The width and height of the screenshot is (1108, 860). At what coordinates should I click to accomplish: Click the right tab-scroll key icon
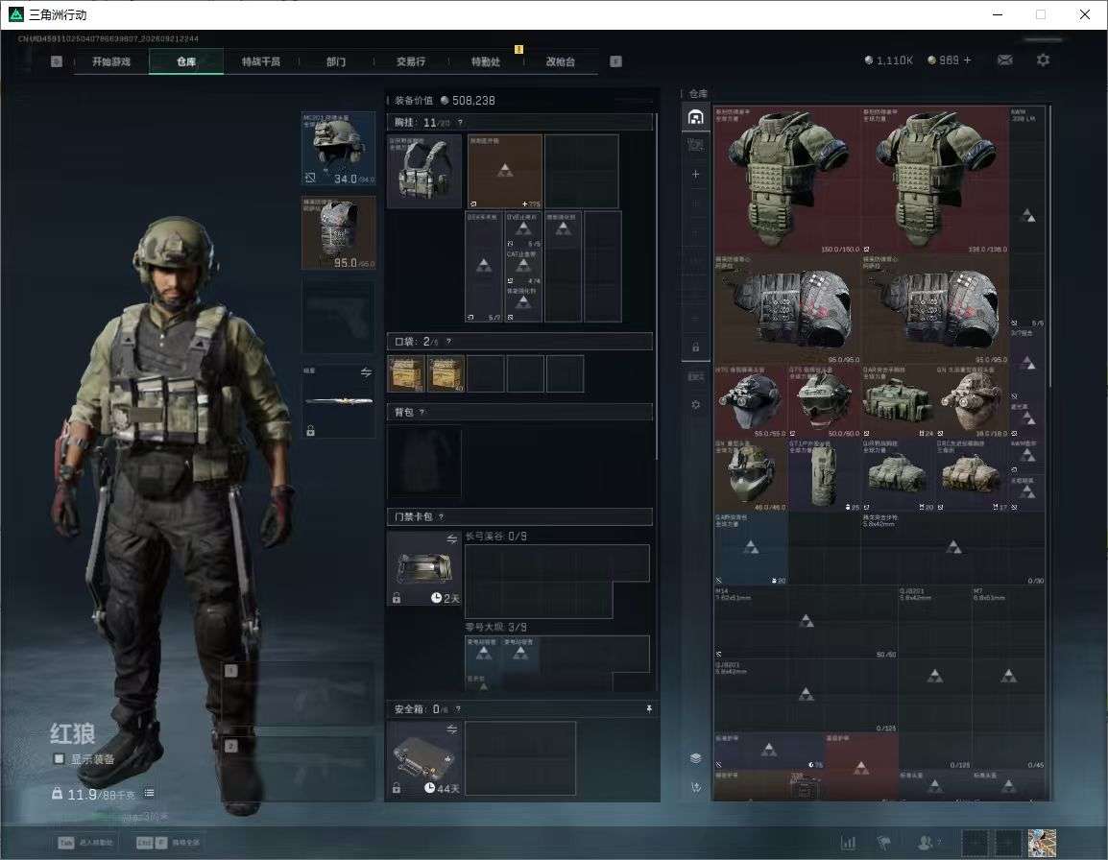pyautogui.click(x=615, y=61)
